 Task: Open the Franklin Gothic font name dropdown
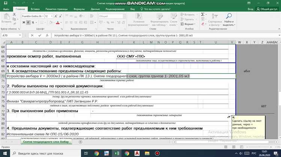[43, 16]
